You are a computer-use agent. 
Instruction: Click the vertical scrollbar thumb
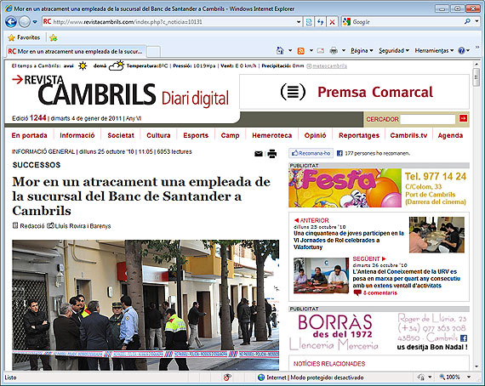tap(476, 77)
